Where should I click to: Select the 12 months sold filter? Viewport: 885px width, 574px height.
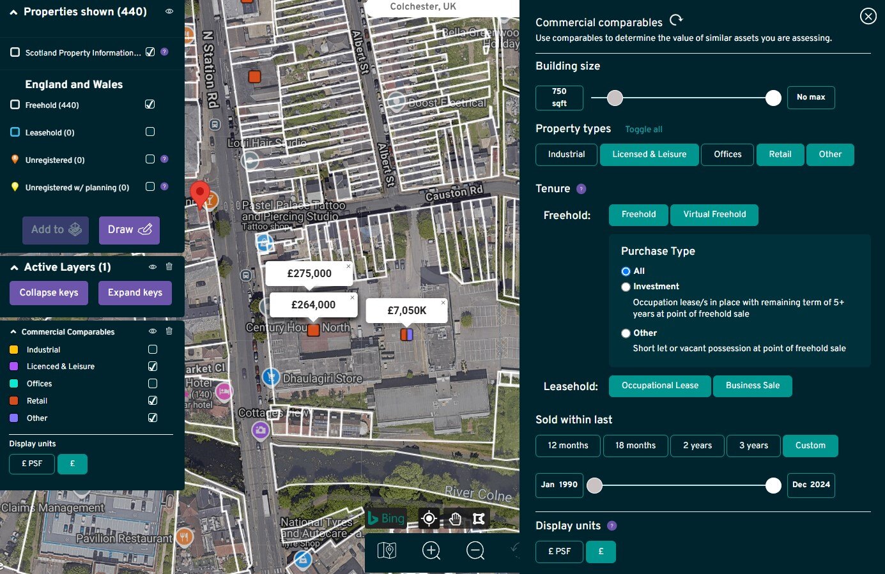pos(567,446)
